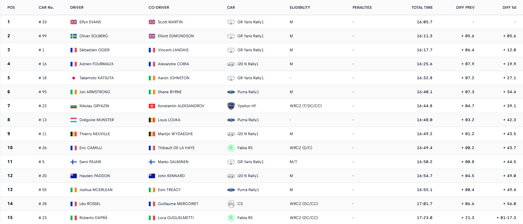Viewport: 523px width, 224px height.
Task: Open driver Thierry NEUVILLE's name link
Action: pos(95,134)
